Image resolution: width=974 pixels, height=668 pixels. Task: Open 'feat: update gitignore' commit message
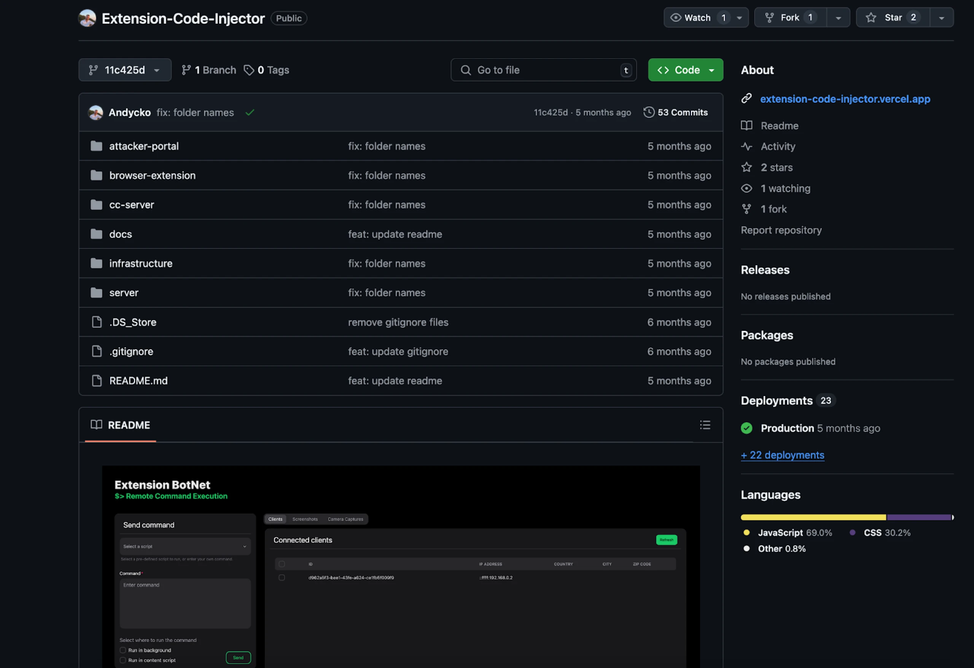398,351
